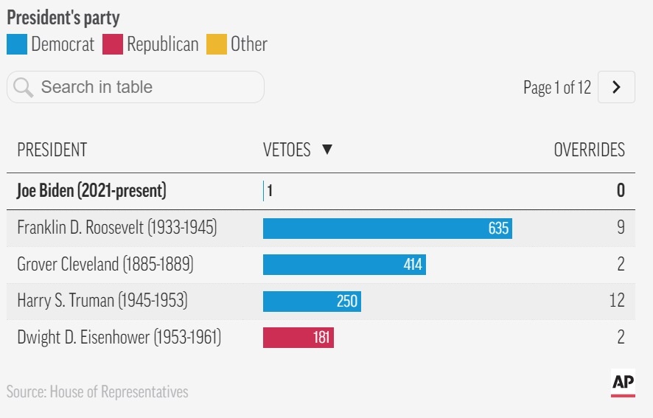Focus the Search in table field
Screen dimensions: 653x418
pos(147,87)
